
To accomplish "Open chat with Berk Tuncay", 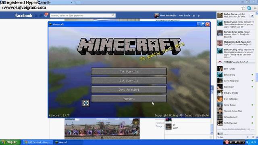I will [236, 69].
